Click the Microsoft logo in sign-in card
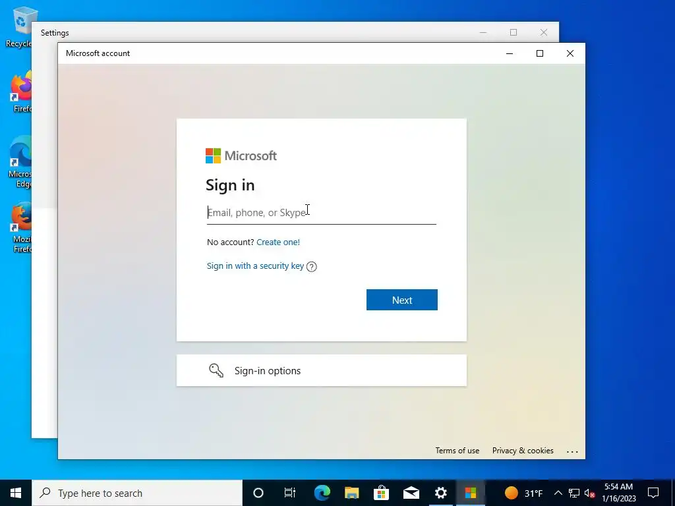Screen dimensions: 675x506 pyautogui.click(x=241, y=155)
